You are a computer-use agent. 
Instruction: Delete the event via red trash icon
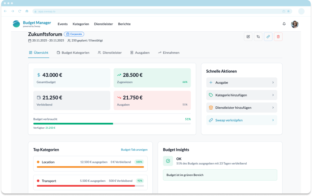[278, 37]
